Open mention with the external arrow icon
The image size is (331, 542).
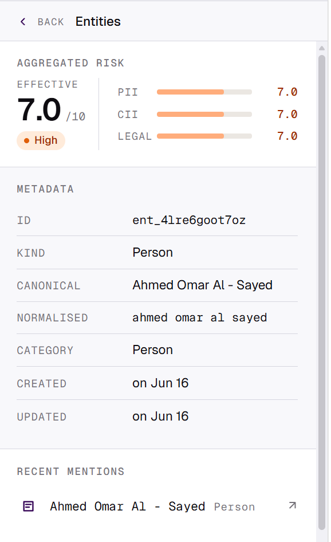[292, 506]
